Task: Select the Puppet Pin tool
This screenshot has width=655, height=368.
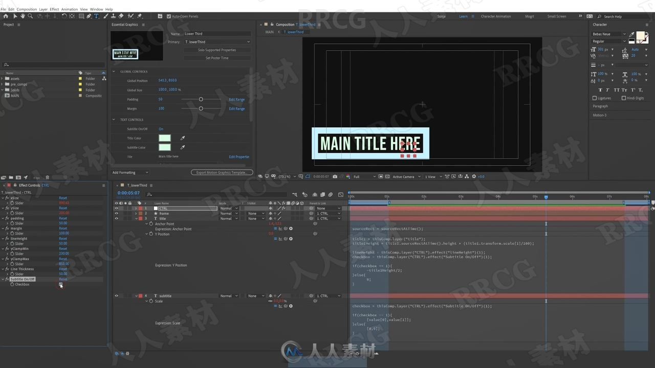Action: coord(140,16)
